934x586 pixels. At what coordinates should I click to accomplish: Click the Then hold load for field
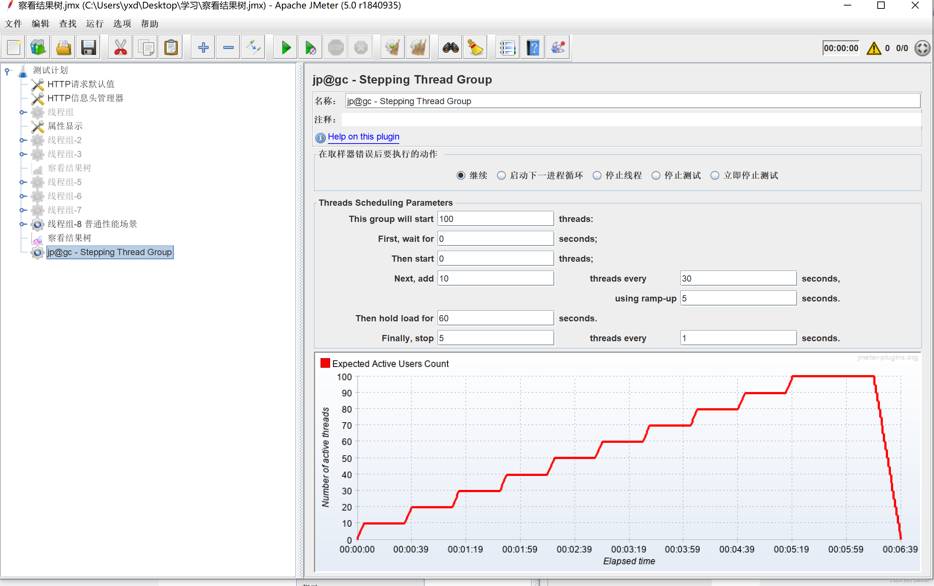click(x=495, y=318)
